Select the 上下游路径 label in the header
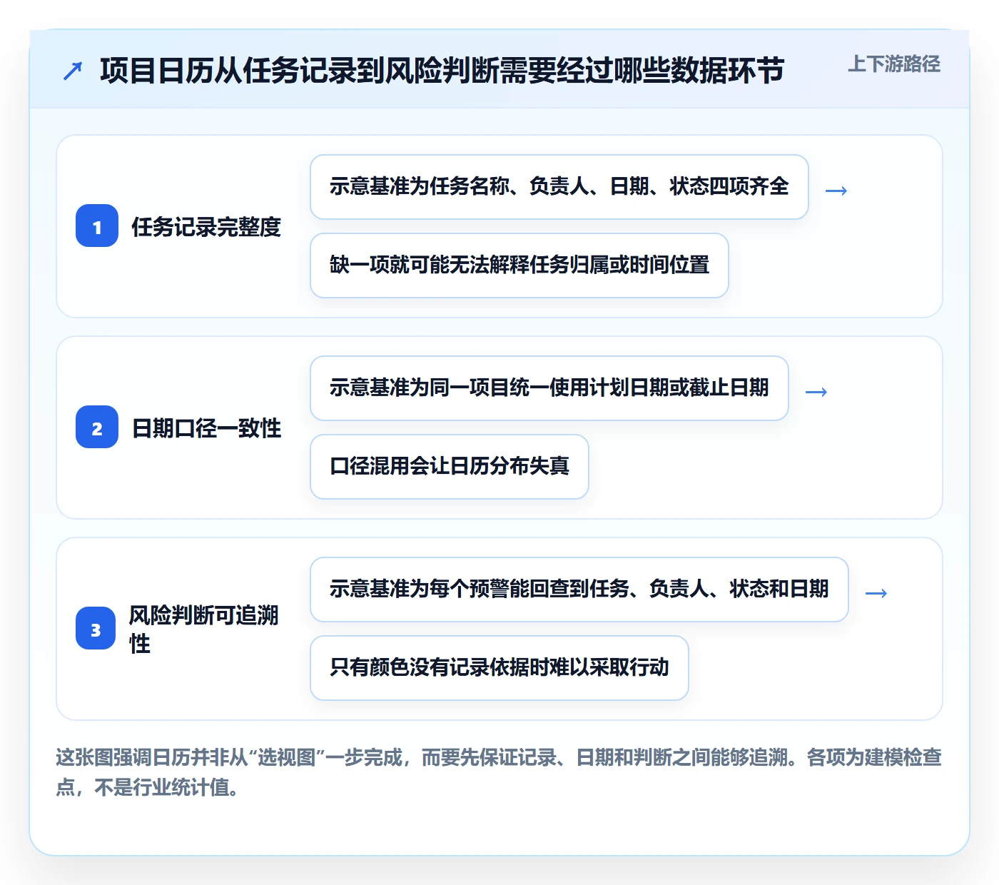999x885 pixels. coord(894,64)
